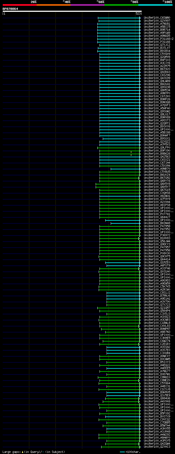175x454 pixels.
Task: Click the green ~80% legend segment
Action: (121, 5)
